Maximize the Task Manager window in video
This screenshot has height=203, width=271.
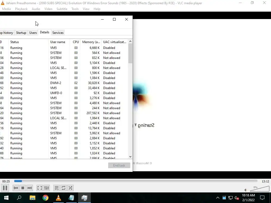tap(114, 19)
